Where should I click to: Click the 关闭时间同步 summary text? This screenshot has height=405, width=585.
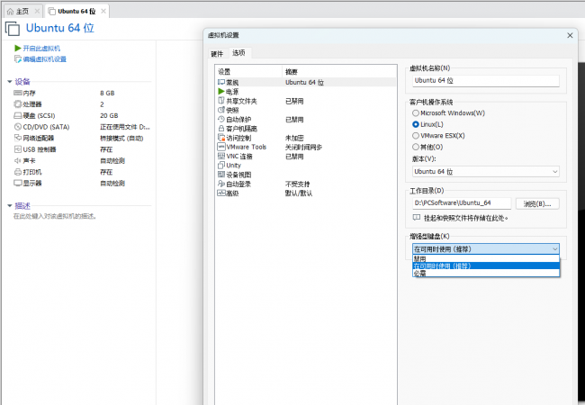pos(303,148)
